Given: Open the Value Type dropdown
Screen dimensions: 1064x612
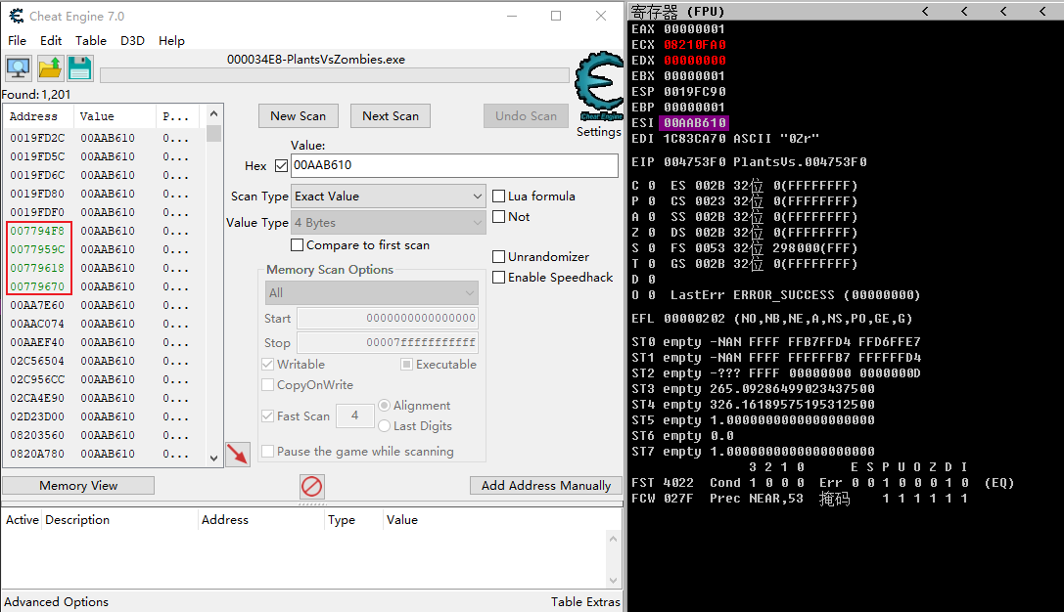Looking at the screenshot, I should point(389,222).
